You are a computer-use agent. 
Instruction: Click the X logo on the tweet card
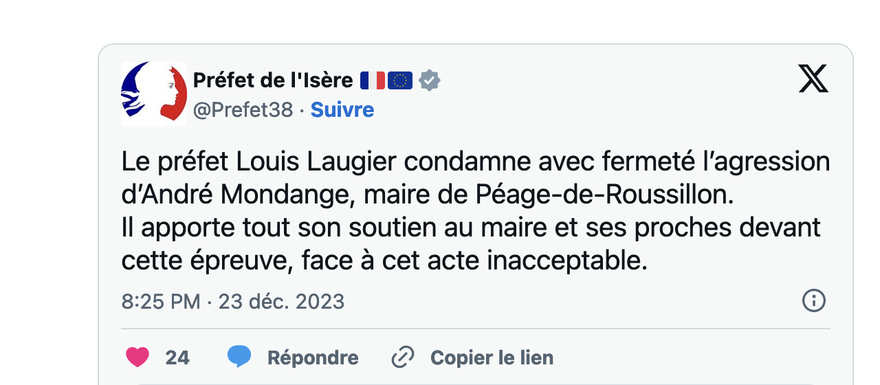point(813,78)
